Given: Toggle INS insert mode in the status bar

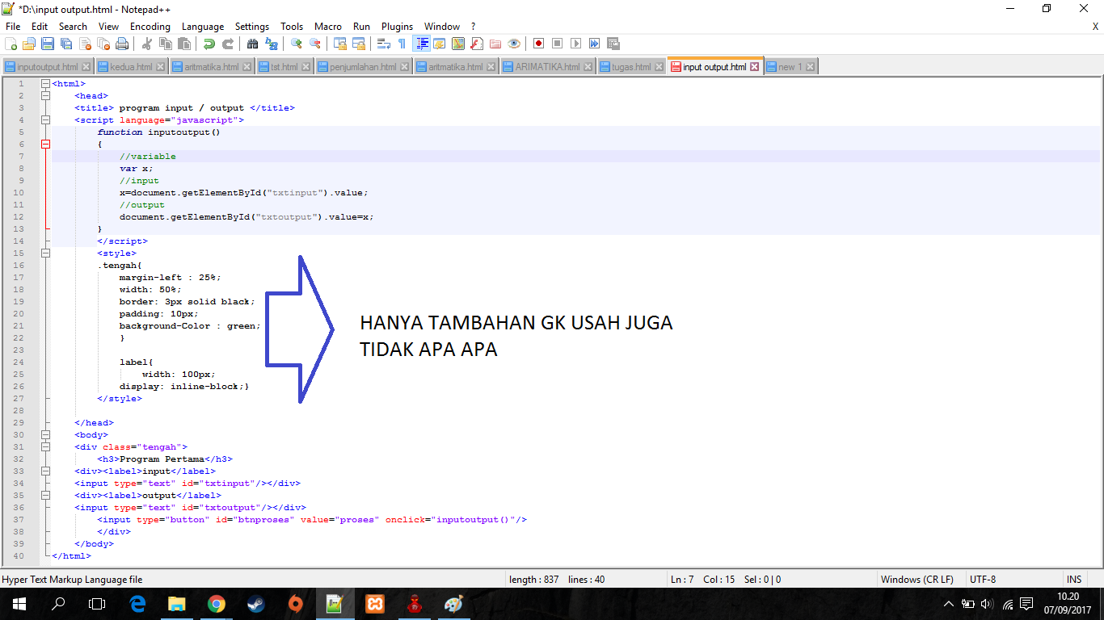Looking at the screenshot, I should [1074, 580].
